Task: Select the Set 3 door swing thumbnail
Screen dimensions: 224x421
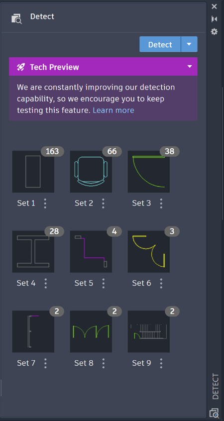Action: (148, 172)
